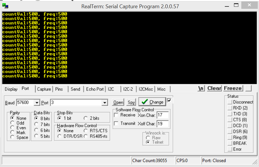This screenshot has width=259, height=167.
Task: Maximize the RealTerm window
Action: (236, 5)
